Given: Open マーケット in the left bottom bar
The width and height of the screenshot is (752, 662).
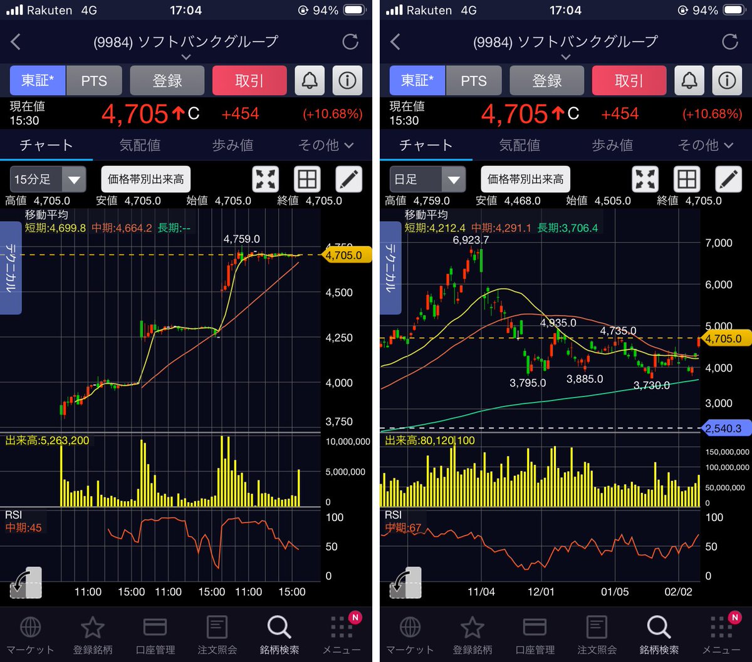Looking at the screenshot, I should (31, 635).
